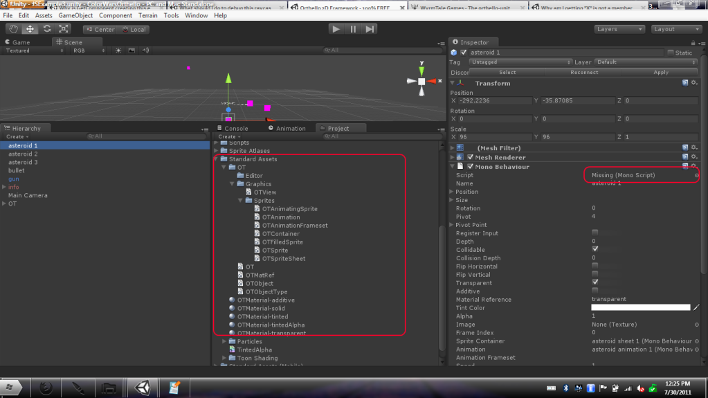Expand the info object in Hierarchy
The width and height of the screenshot is (708, 398).
[4, 187]
